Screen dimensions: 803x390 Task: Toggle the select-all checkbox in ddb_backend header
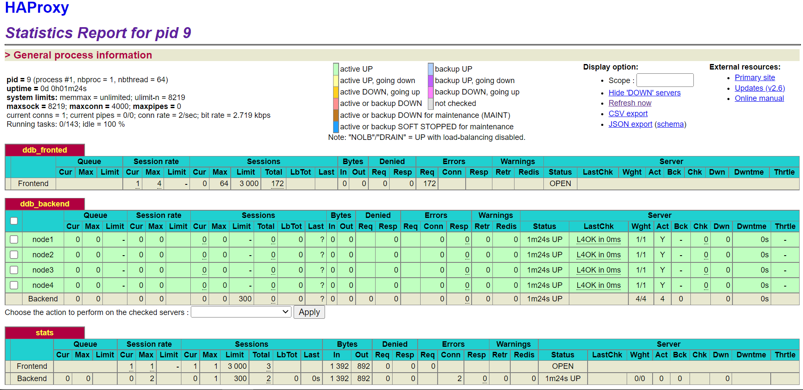tap(14, 221)
